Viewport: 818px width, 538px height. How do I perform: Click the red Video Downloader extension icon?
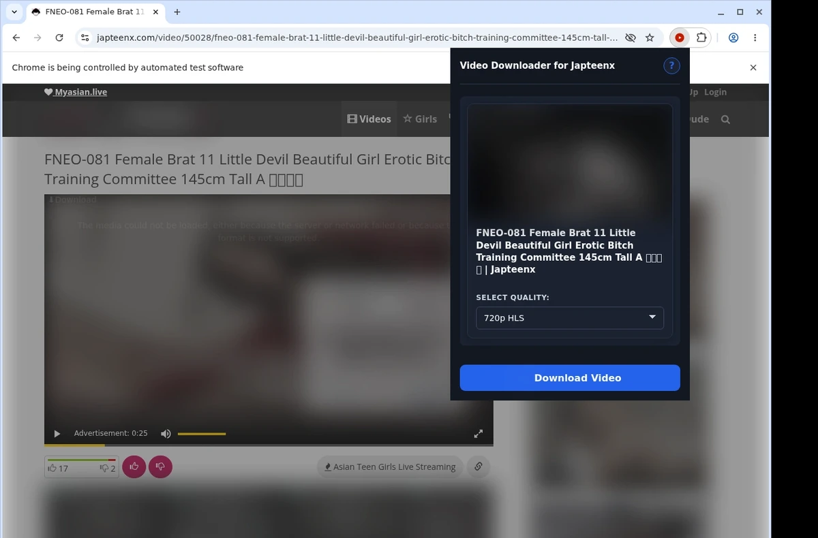[679, 38]
